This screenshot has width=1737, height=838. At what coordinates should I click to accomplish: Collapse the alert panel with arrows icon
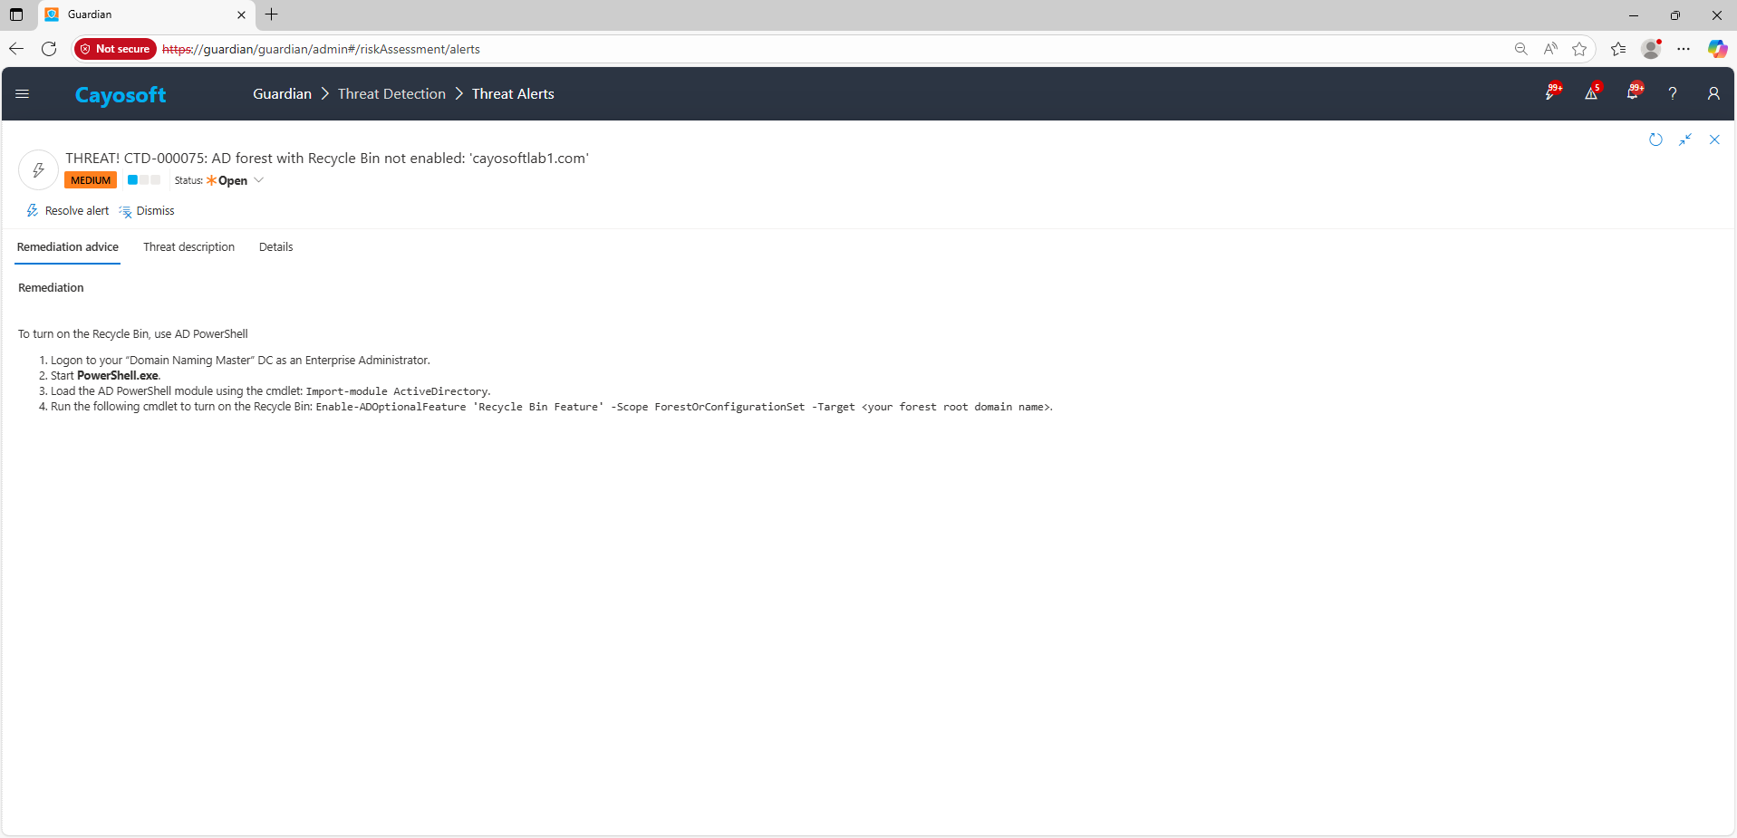point(1685,140)
